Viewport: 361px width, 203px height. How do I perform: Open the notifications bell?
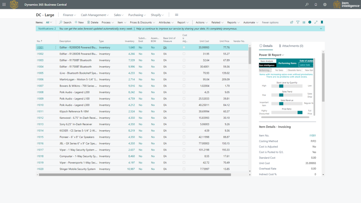click(x=316, y=5)
